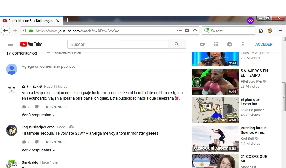Bookmark this page with star icon
286x168 pixels.
pos(195,31)
